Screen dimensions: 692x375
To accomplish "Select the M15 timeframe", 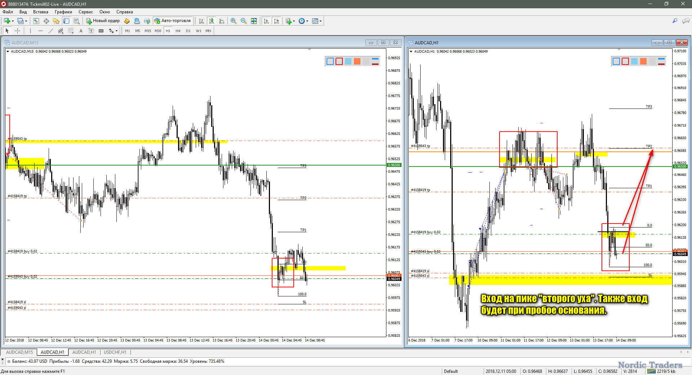I will pyautogui.click(x=148, y=31).
